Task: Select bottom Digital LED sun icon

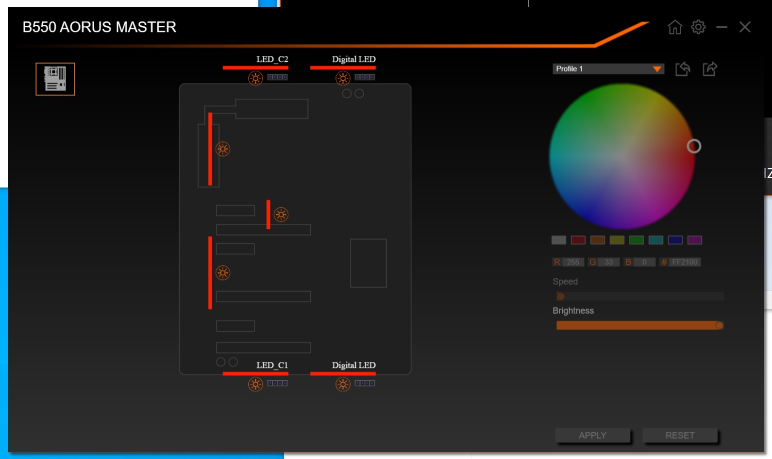Action: tap(343, 384)
